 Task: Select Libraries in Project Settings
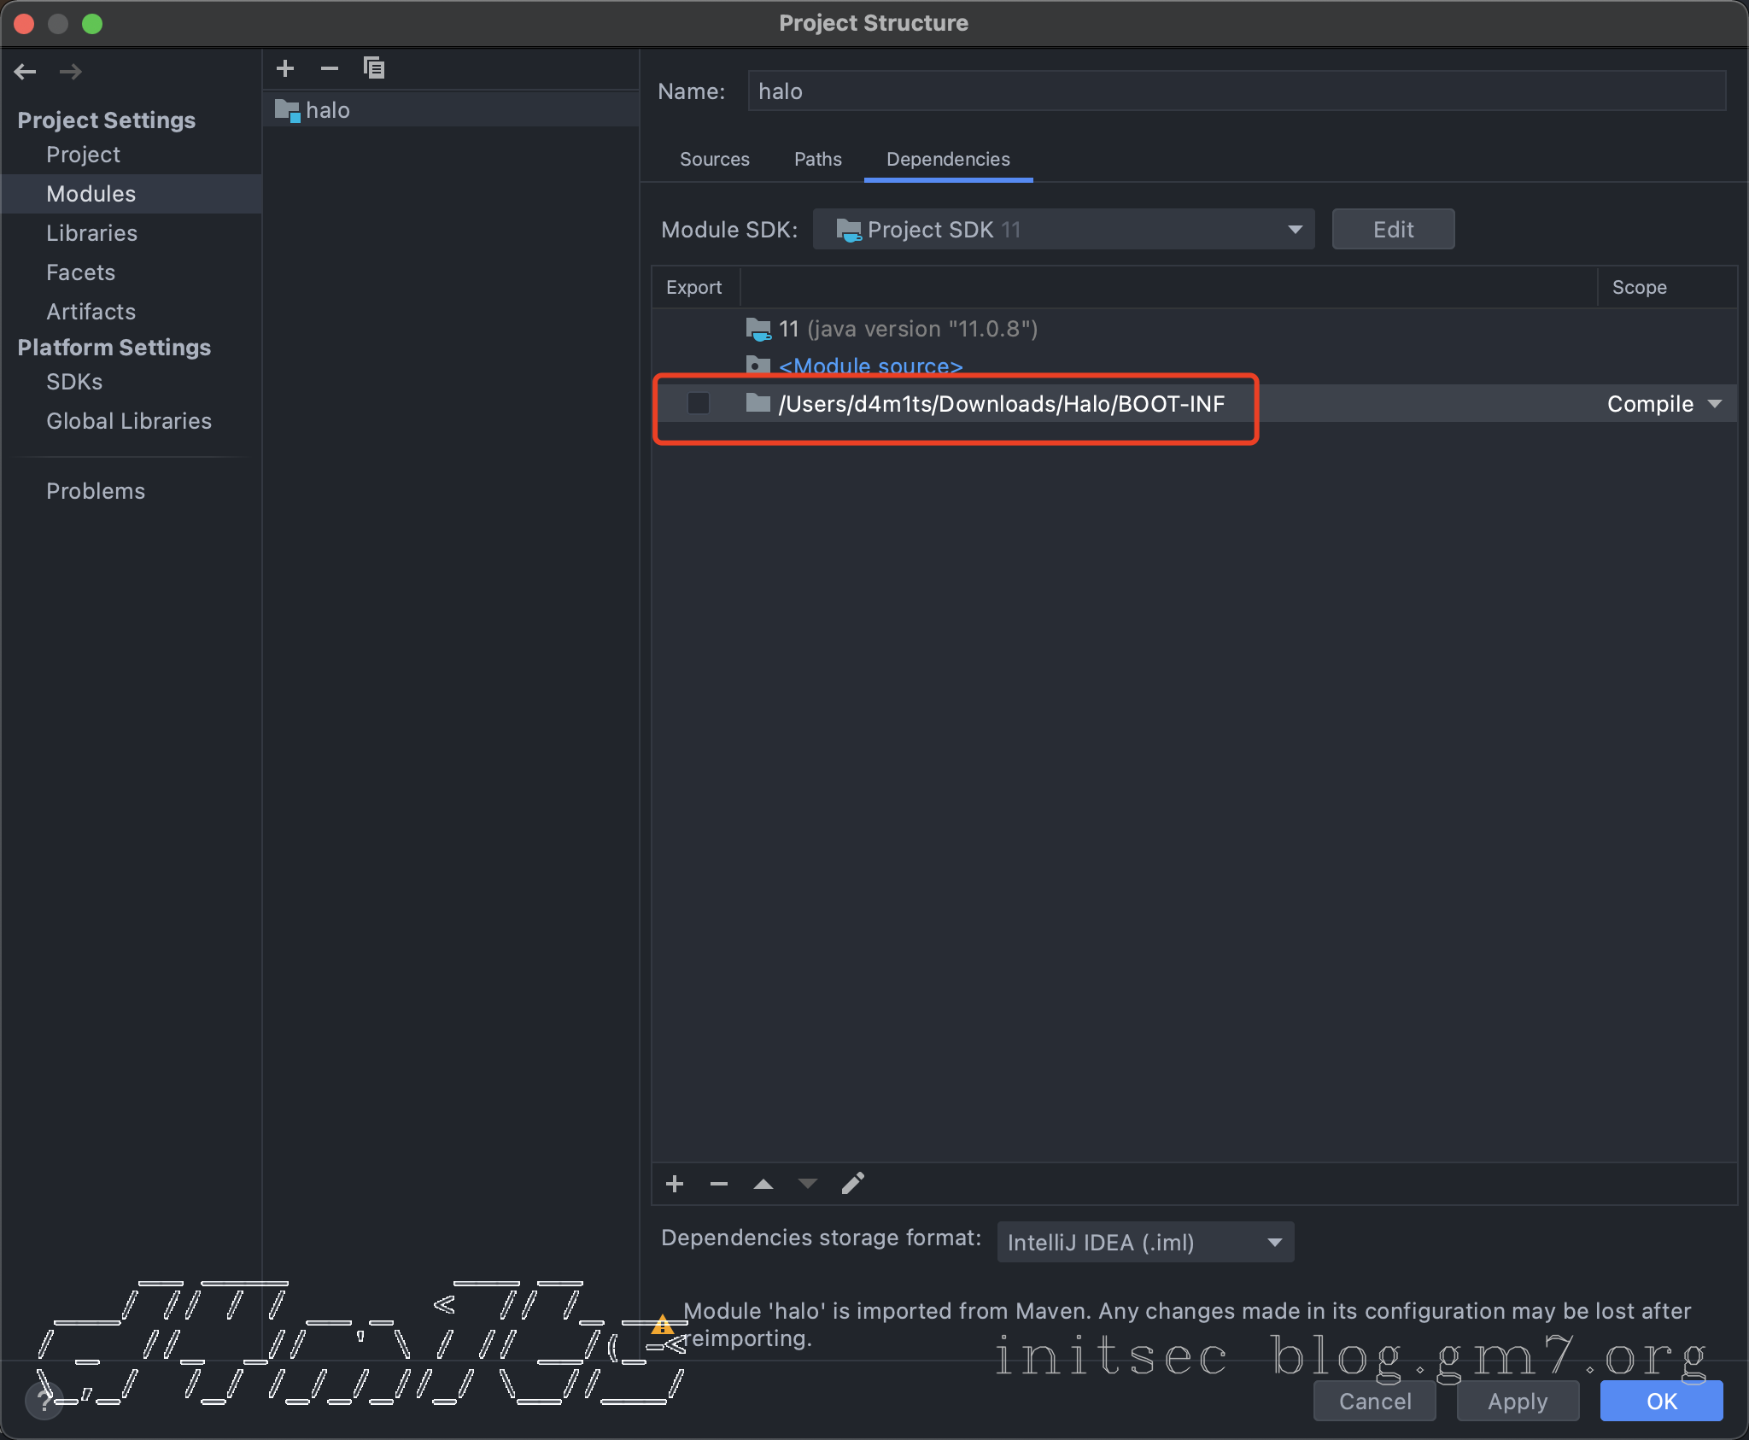pos(91,233)
